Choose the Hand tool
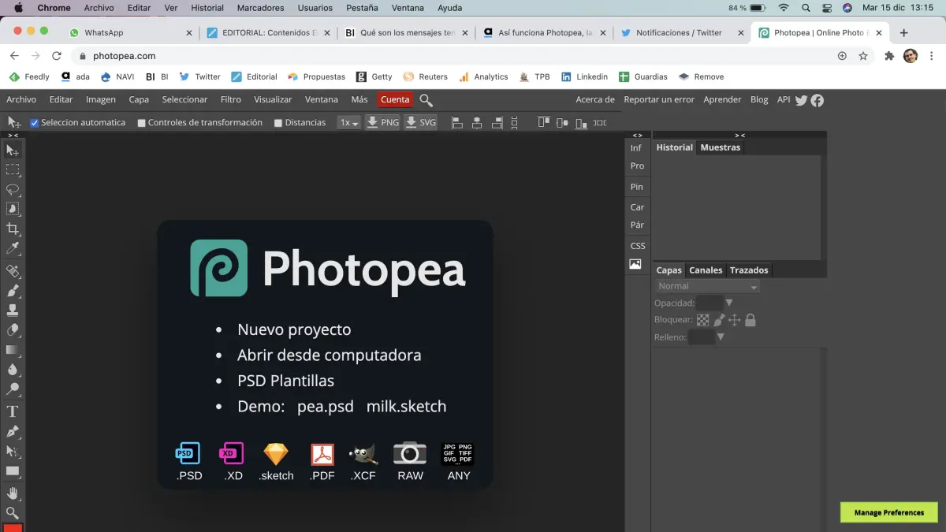 tap(13, 493)
